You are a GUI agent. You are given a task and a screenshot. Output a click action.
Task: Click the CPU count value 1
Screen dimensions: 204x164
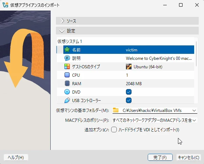tap(127, 75)
